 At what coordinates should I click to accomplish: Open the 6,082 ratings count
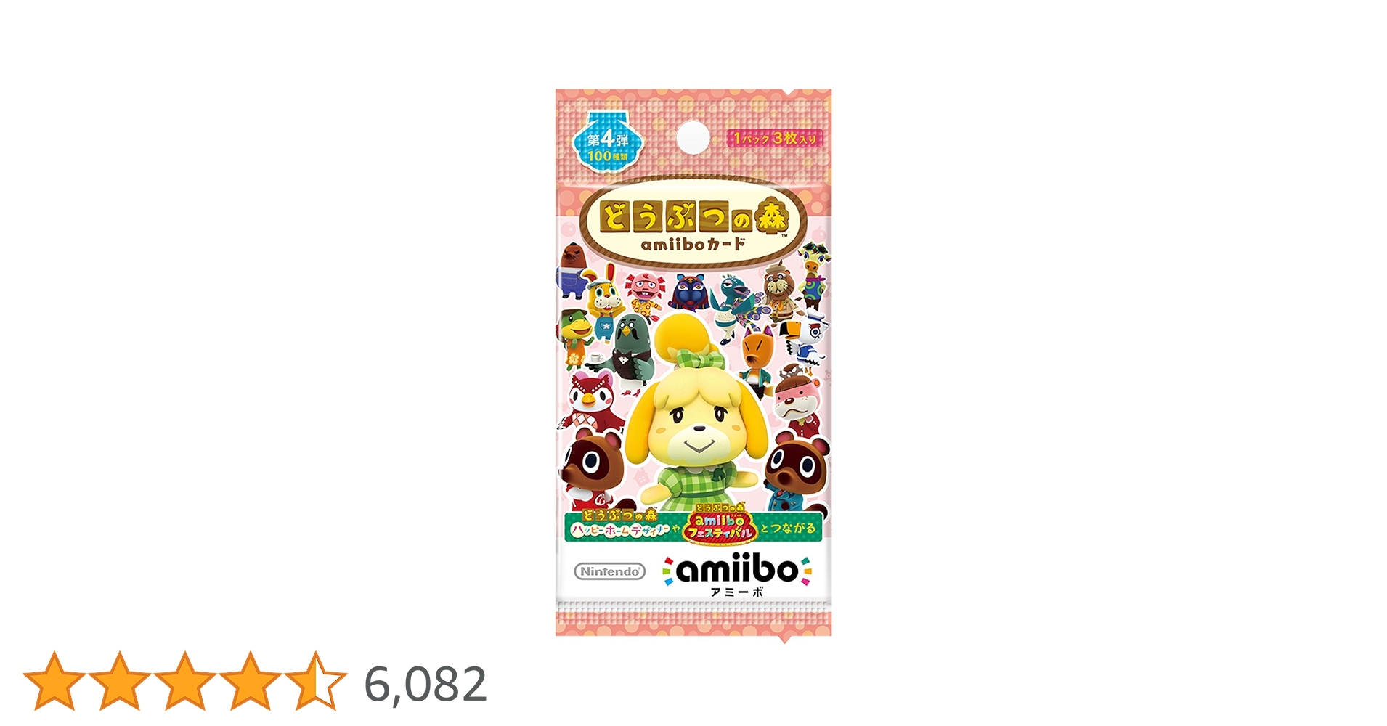tap(426, 684)
